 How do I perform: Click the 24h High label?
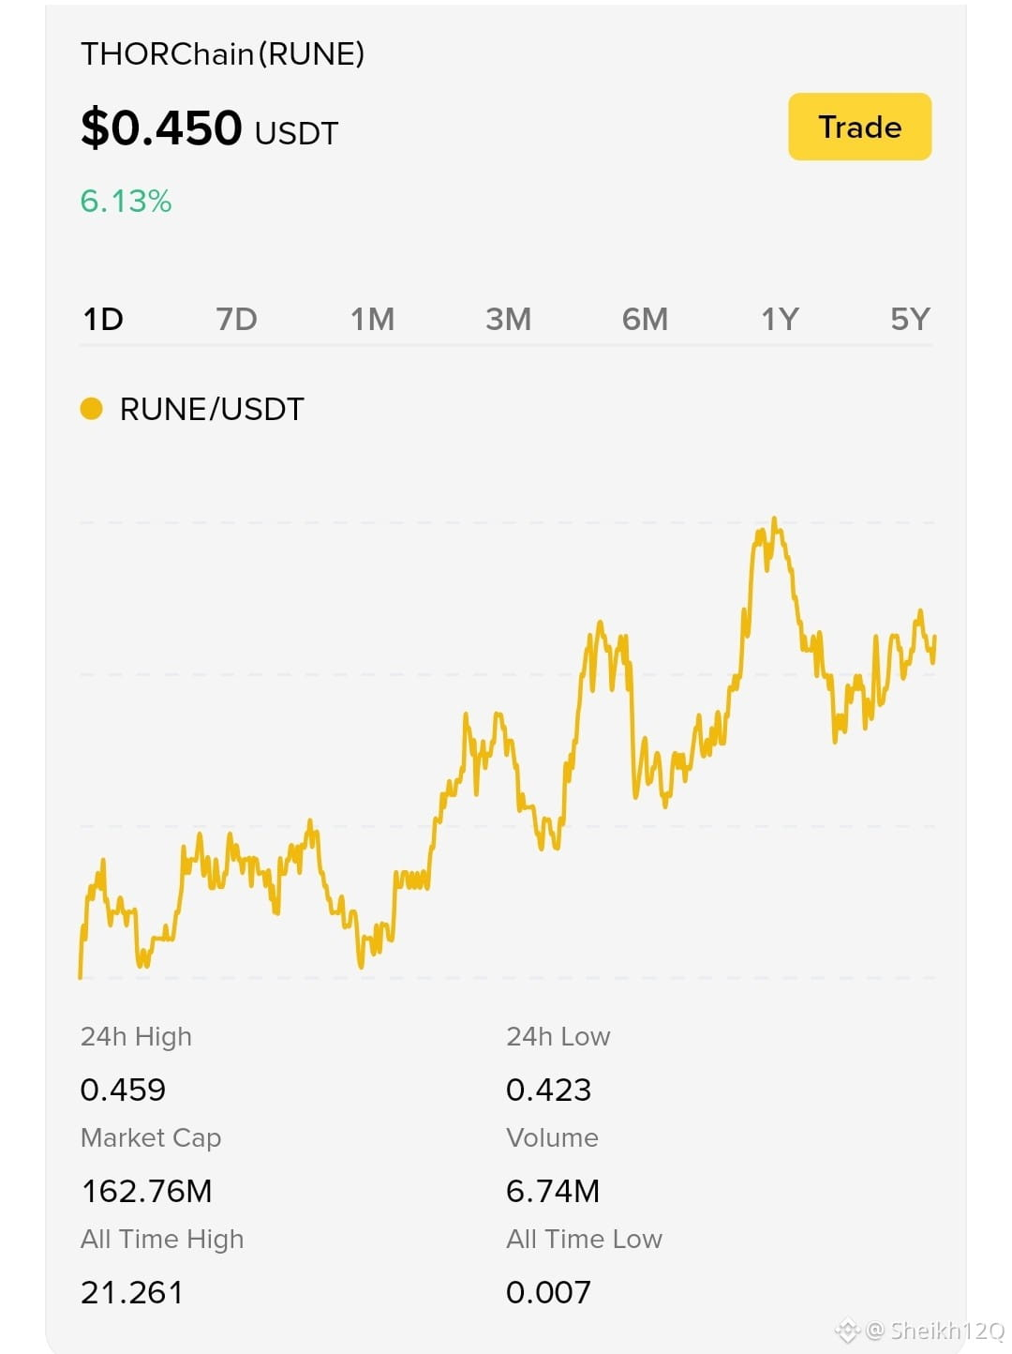136,1037
